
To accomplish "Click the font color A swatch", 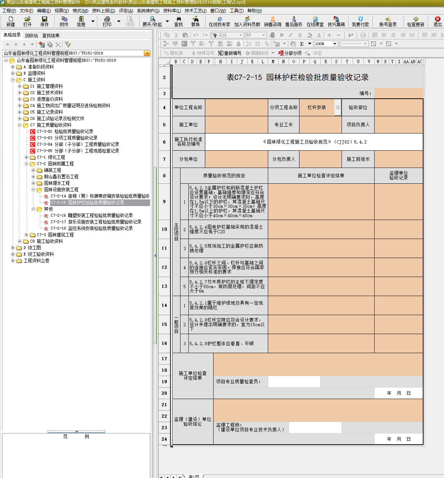I will point(319,35).
